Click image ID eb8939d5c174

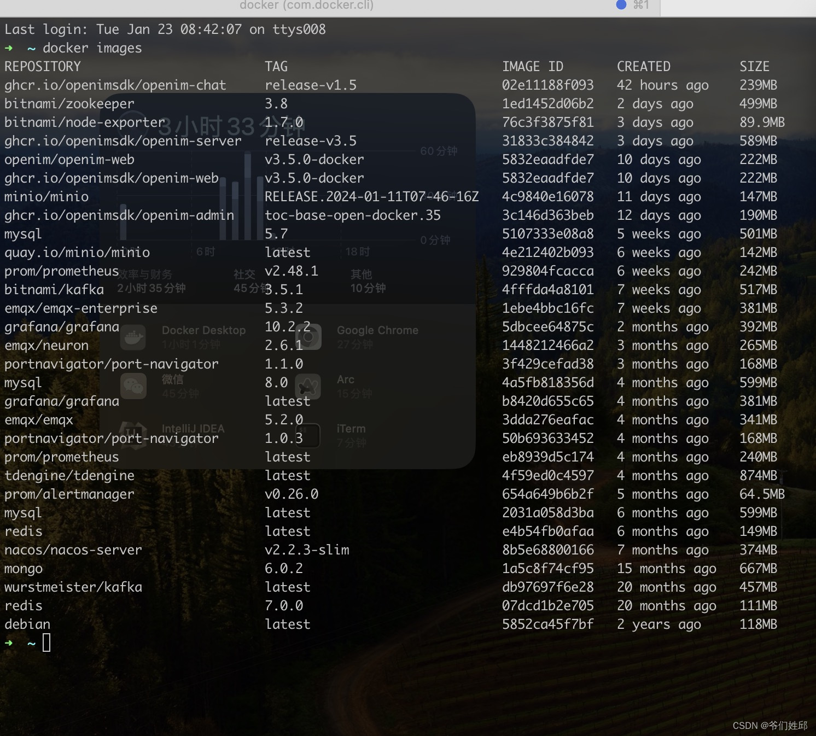(548, 457)
